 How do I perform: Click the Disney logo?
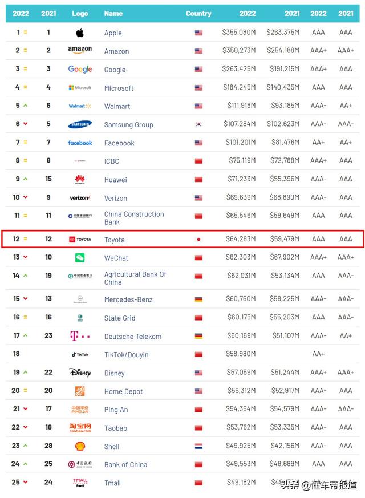[80, 373]
